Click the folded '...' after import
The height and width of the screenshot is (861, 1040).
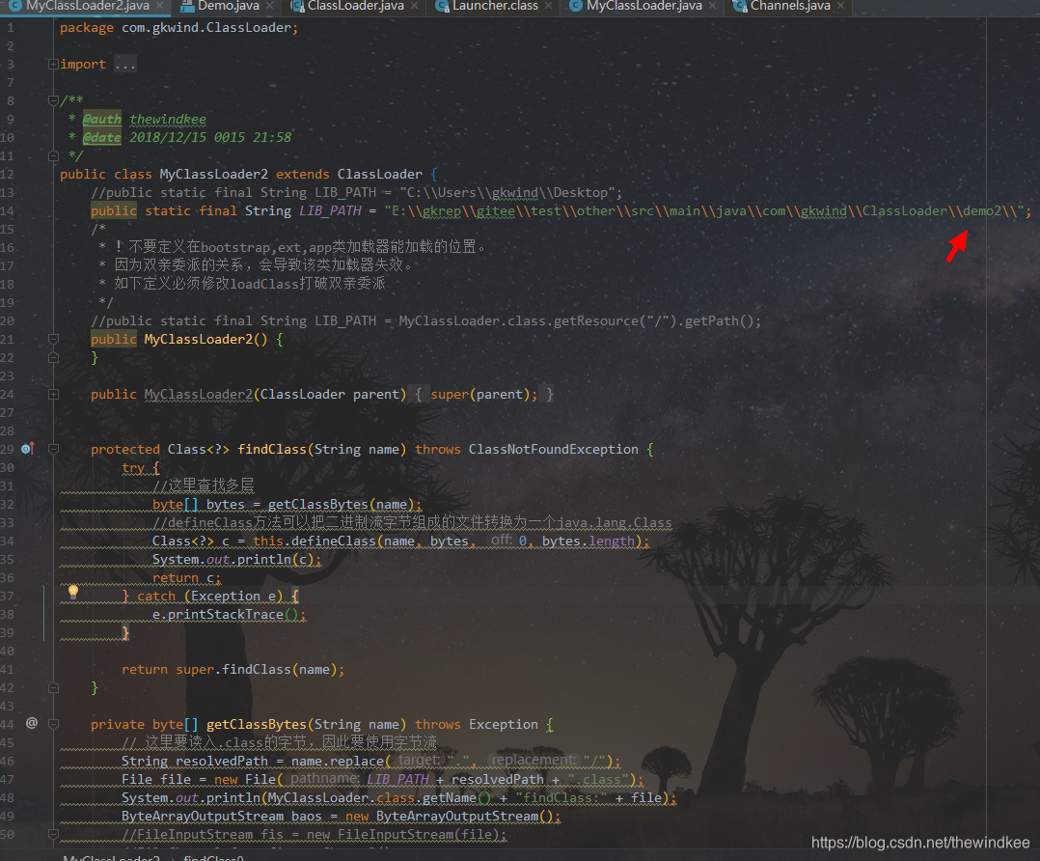[x=124, y=65]
